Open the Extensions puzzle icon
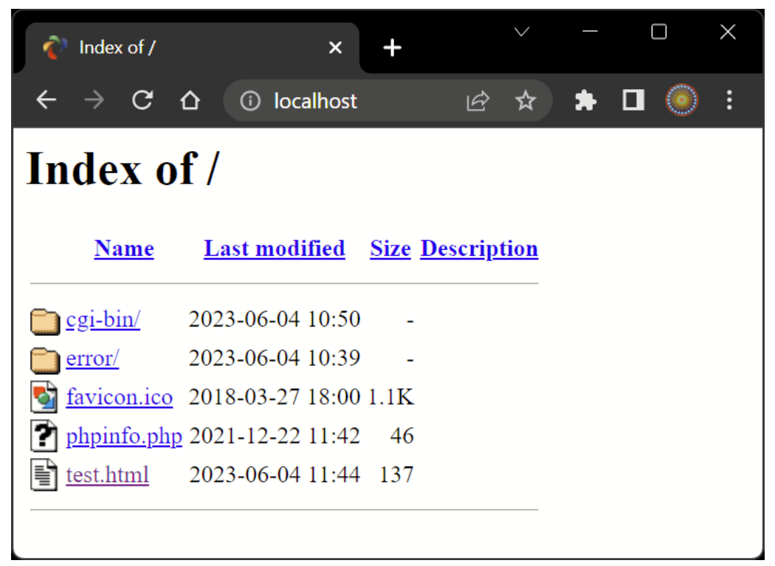The width and height of the screenshot is (775, 566). (x=585, y=100)
